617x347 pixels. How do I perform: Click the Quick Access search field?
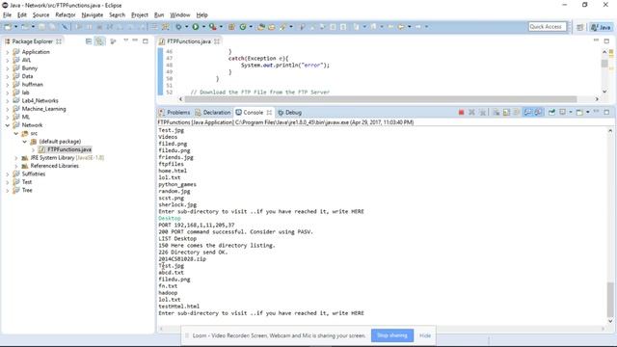coord(548,27)
